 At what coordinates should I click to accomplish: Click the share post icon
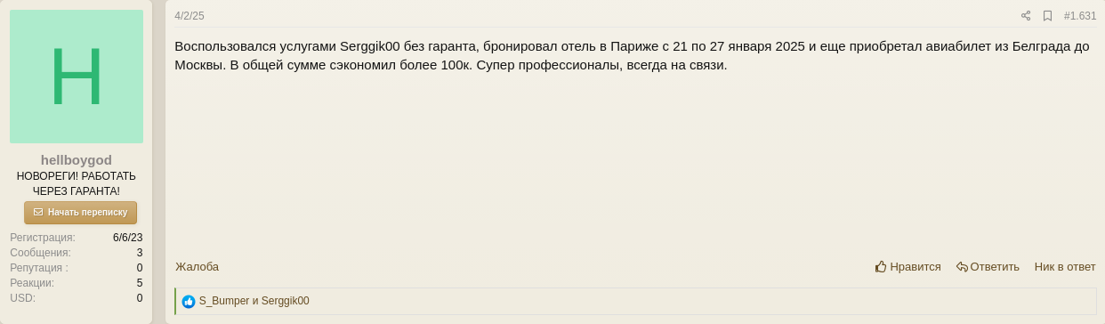click(1026, 16)
